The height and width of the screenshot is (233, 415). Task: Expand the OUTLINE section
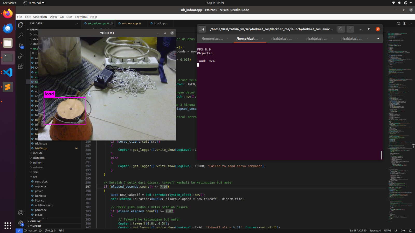[35, 221]
